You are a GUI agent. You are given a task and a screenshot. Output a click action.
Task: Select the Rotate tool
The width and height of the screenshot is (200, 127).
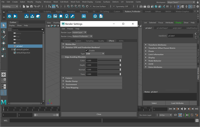(4, 49)
